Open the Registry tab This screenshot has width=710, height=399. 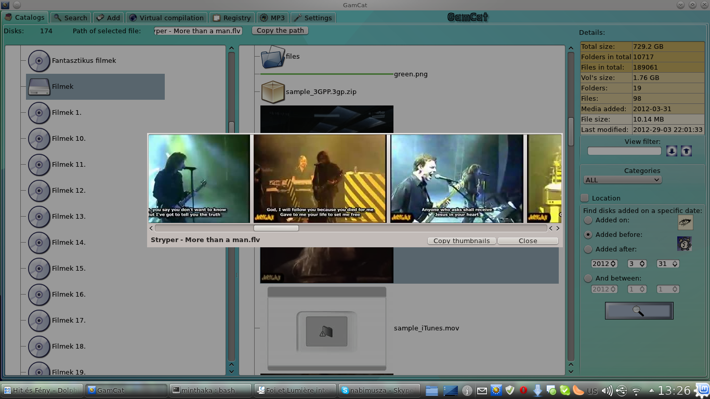(x=232, y=18)
